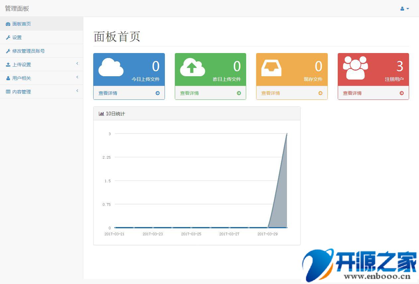Click the 管理面板 brand title
The image size is (419, 284).
pyautogui.click(x=17, y=9)
